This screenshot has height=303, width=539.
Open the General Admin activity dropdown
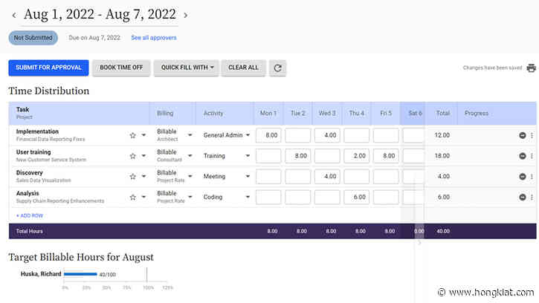(227, 135)
